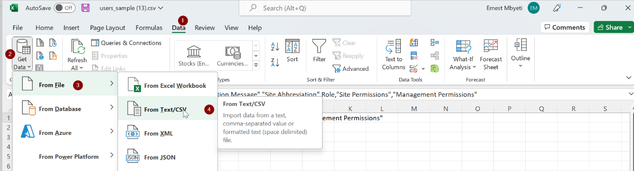The width and height of the screenshot is (634, 171).
Task: Switch to the Formulas tab
Action: [x=149, y=28]
